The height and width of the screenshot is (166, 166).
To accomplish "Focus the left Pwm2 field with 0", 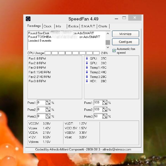I will 41,110.
